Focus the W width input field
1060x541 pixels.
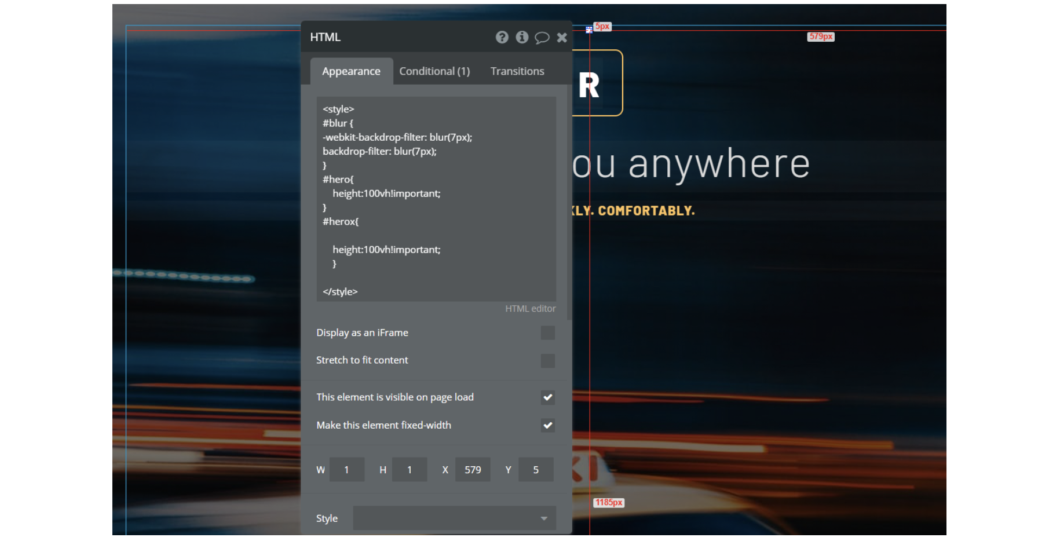point(347,470)
